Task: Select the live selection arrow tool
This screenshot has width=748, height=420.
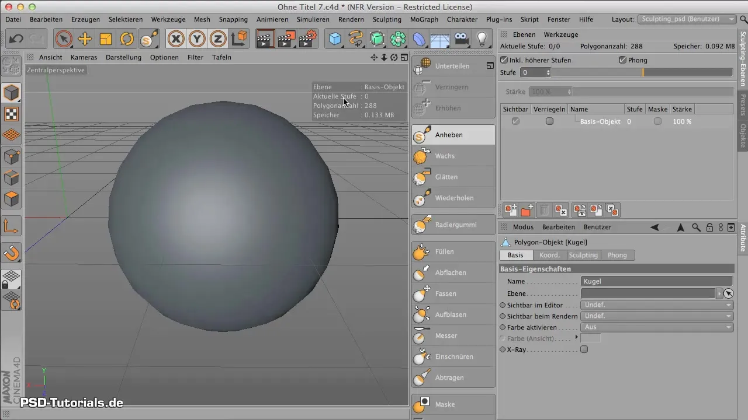Action: 64,39
